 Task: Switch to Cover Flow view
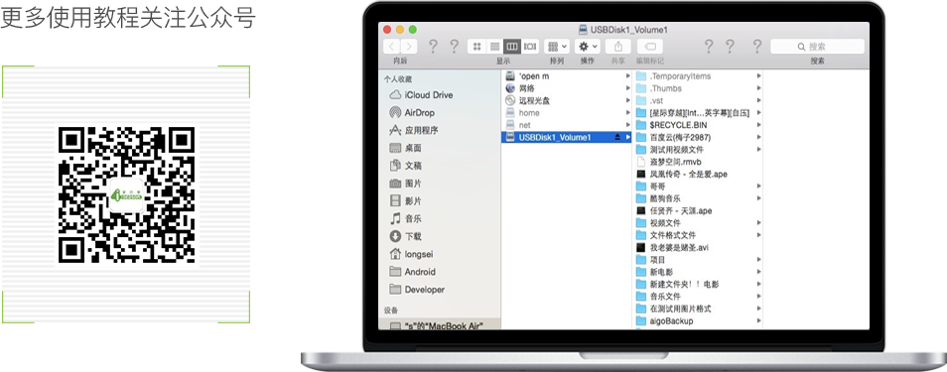(x=530, y=47)
